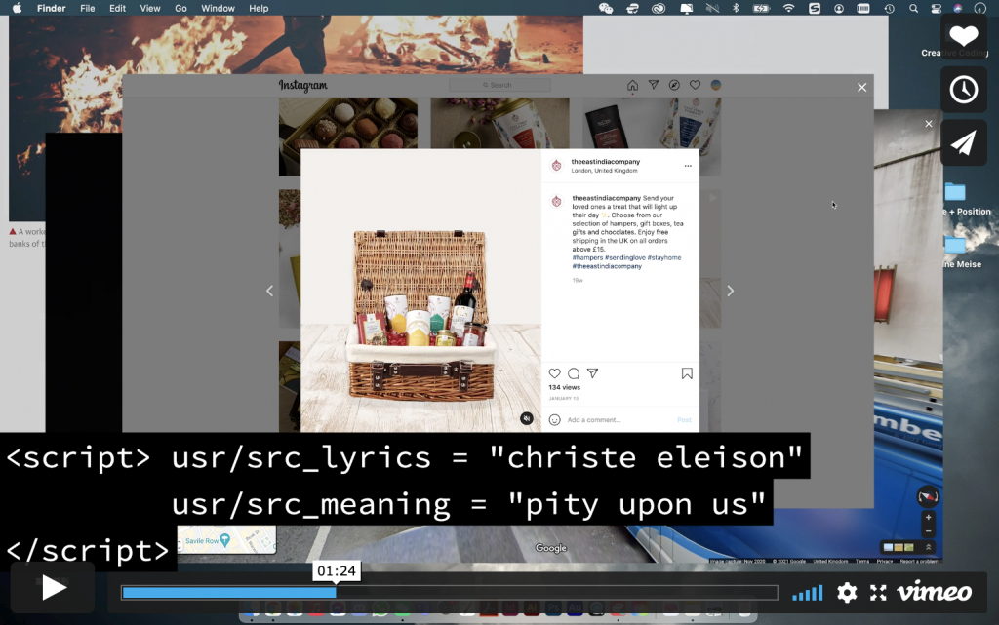Open the Bluetooth status menu
Screen dimensions: 999x625
(x=736, y=8)
